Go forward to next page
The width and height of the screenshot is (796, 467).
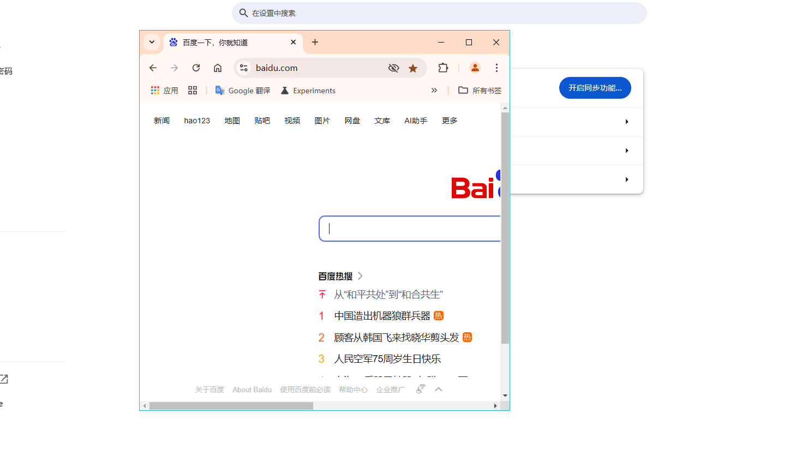[174, 68]
